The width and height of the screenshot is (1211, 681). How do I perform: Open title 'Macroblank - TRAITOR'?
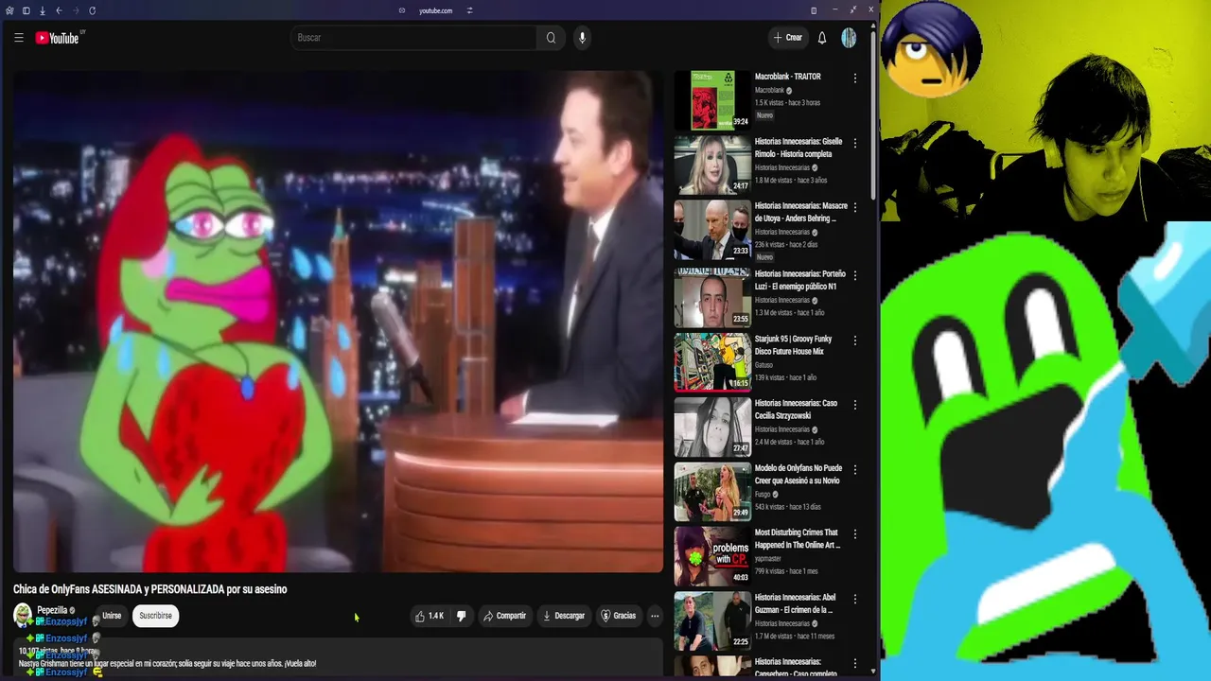click(788, 77)
